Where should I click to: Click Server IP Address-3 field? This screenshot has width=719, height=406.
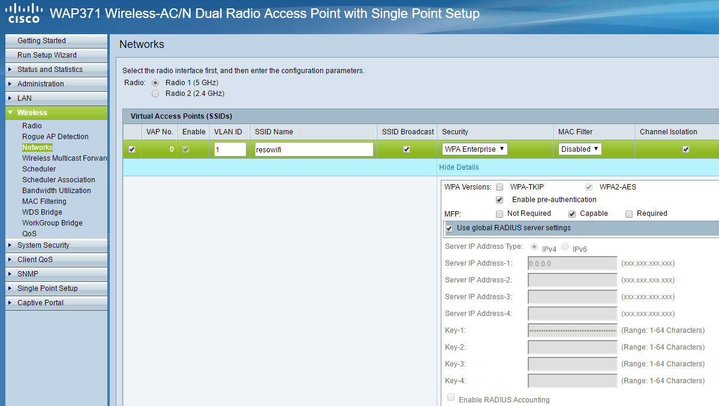click(x=572, y=297)
